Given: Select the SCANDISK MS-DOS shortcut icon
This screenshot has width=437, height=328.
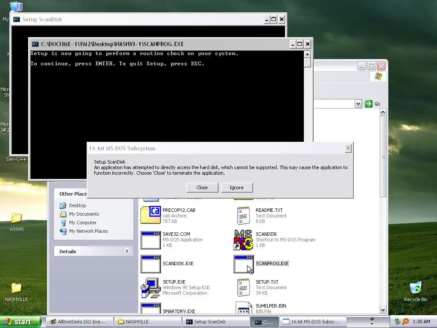Looking at the screenshot, I should [243, 240].
